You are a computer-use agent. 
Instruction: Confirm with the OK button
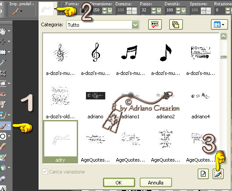[119, 183]
